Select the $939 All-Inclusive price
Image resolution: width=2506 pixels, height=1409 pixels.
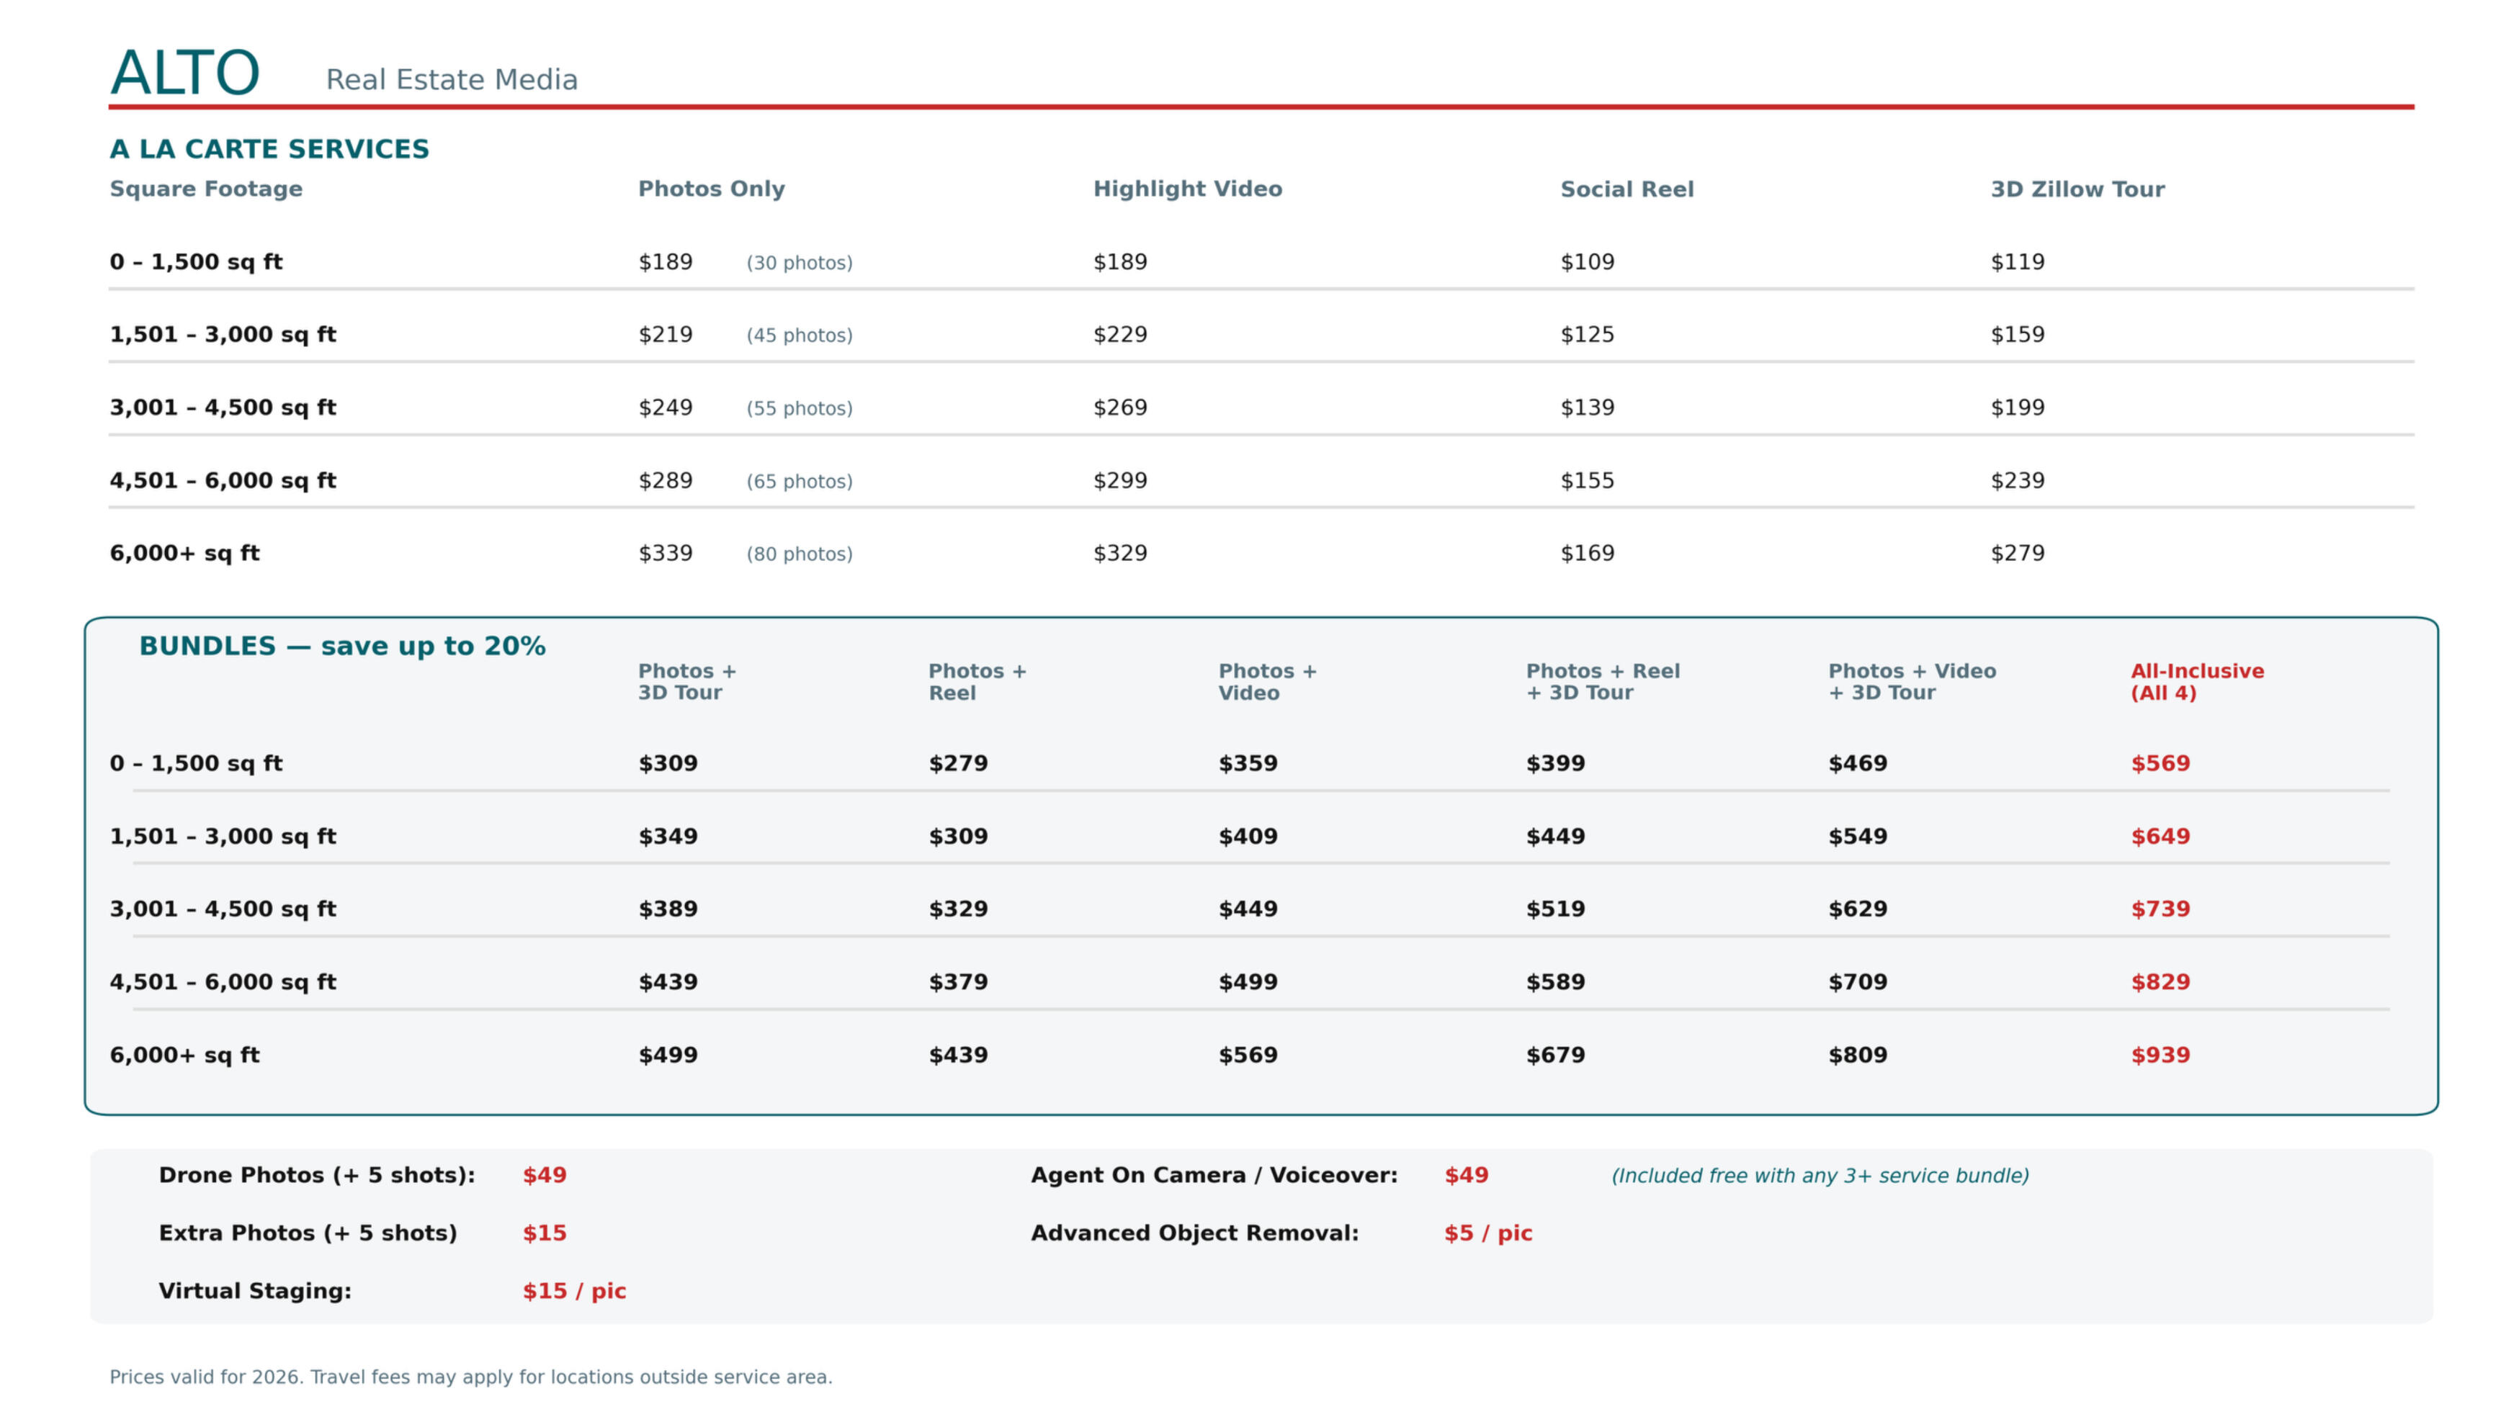[x=2160, y=1055]
